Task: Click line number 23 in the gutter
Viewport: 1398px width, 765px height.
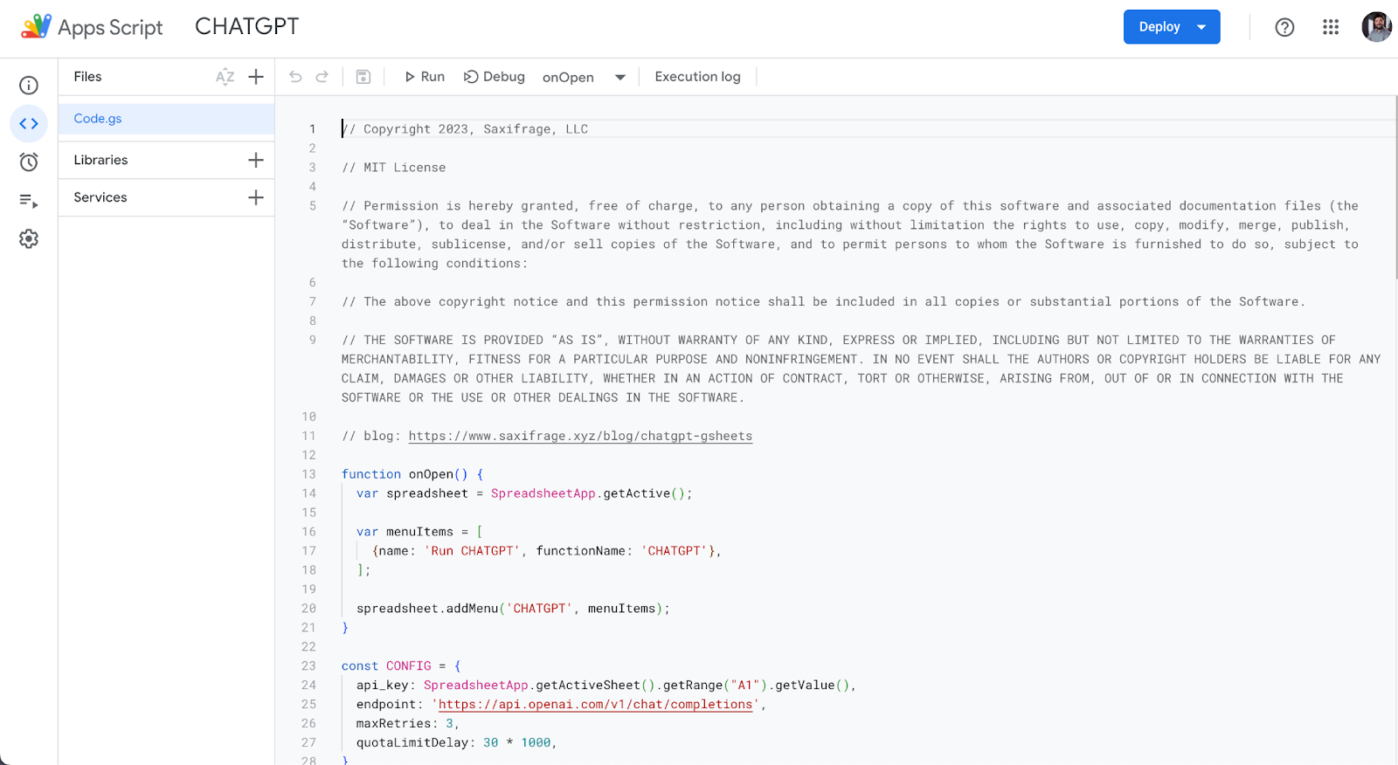Action: (308, 665)
